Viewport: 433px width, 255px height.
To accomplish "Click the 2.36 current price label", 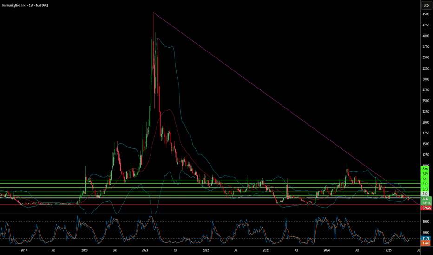I will point(426,199).
